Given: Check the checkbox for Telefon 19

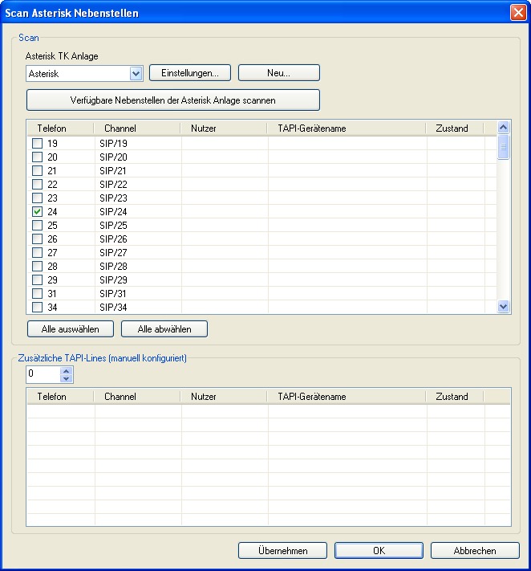Looking at the screenshot, I should [37, 144].
